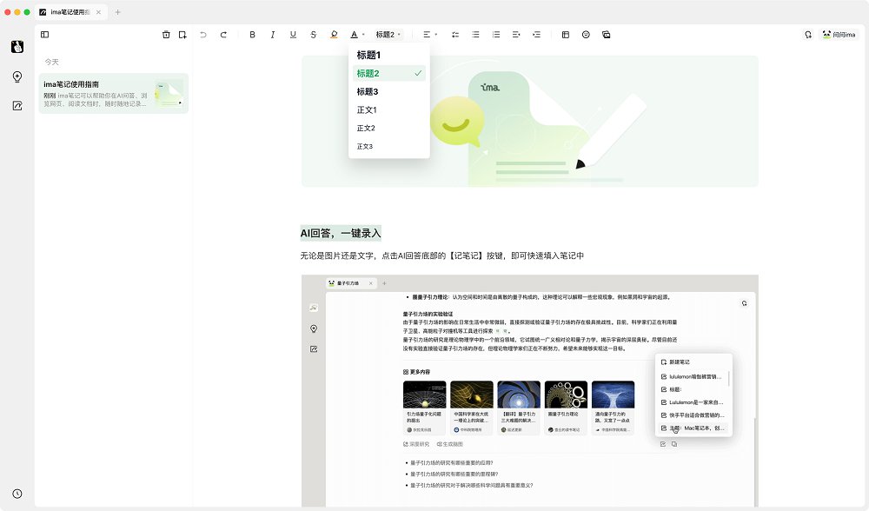
Task: Click the sync refresh icon
Action: tap(808, 35)
